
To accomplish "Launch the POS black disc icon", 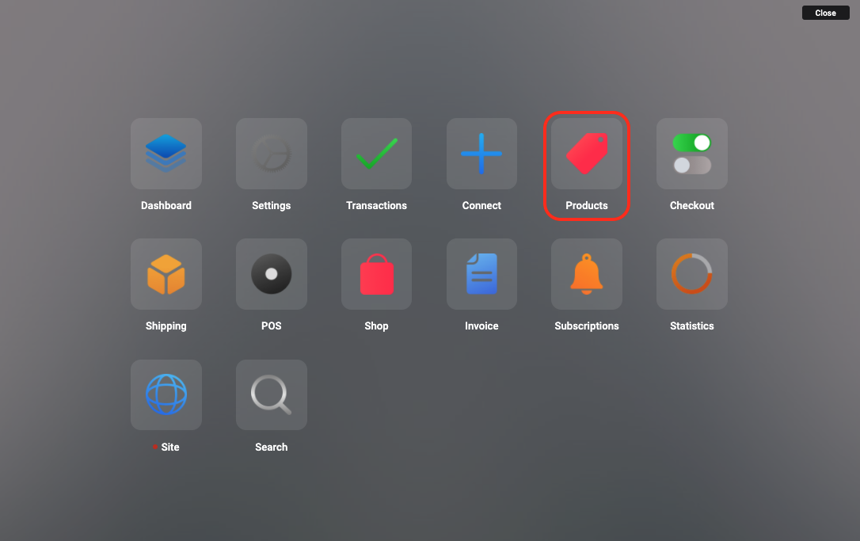I will (272, 274).
